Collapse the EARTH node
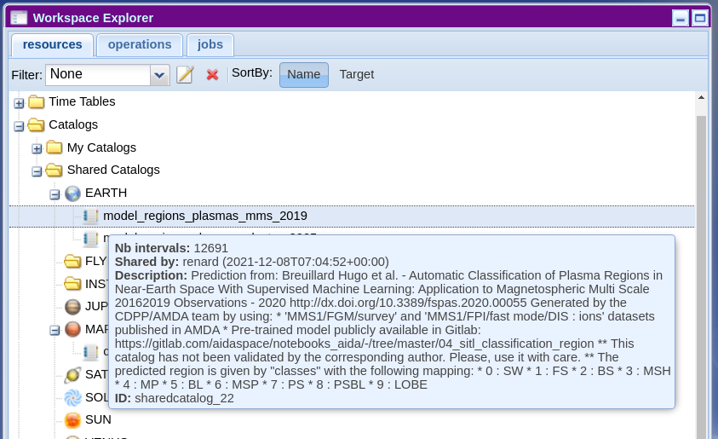 coord(55,194)
